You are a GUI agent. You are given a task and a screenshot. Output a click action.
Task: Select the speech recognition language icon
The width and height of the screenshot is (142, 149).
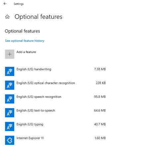(10, 99)
